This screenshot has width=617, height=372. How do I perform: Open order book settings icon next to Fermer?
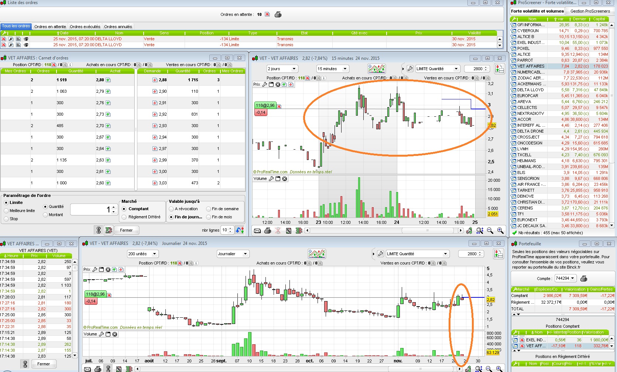[x=109, y=230]
